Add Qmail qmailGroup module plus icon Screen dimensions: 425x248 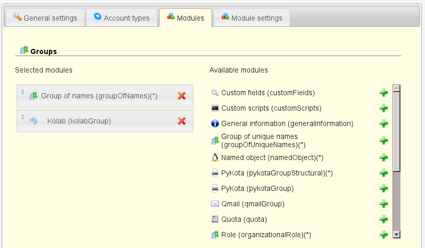pyautogui.click(x=383, y=204)
